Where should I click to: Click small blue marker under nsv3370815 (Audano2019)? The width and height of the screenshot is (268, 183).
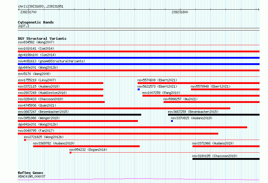click(x=172, y=121)
